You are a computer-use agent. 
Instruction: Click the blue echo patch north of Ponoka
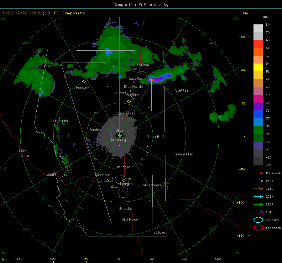108,52
